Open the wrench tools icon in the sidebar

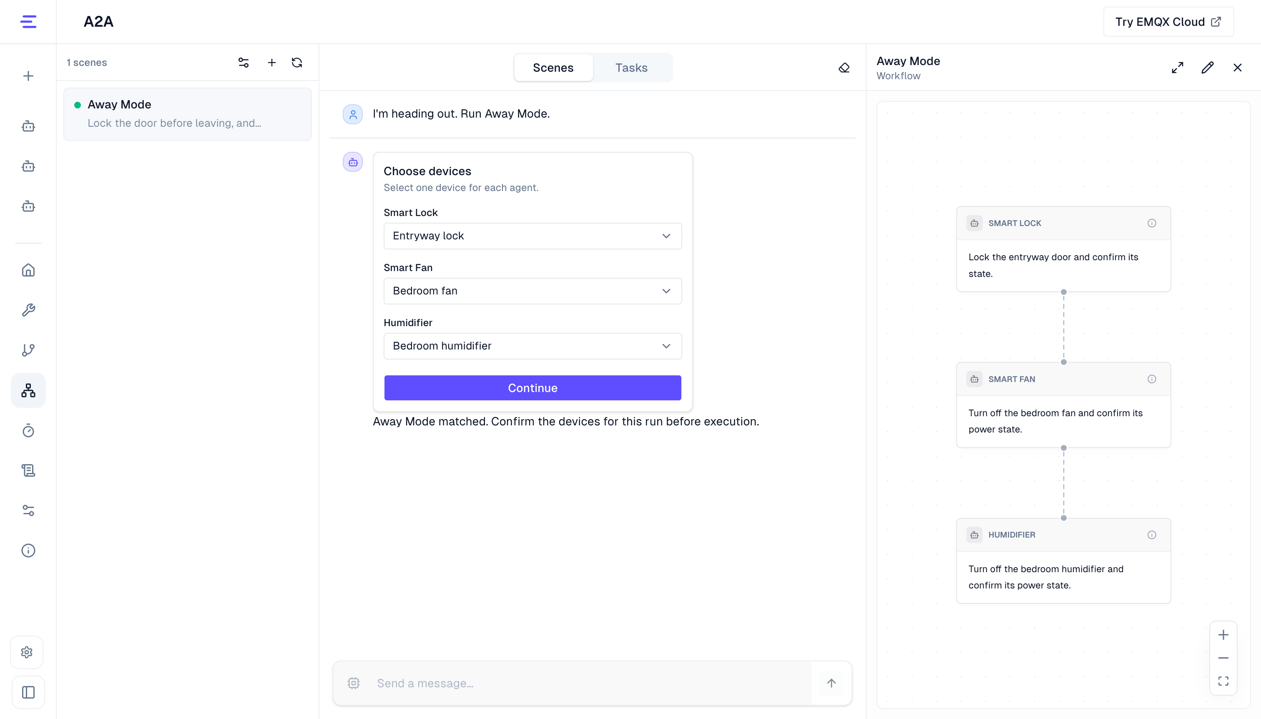[x=28, y=310]
